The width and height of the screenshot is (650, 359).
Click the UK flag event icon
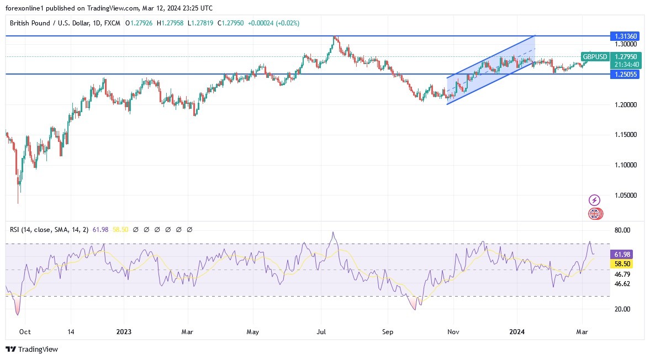(x=595, y=214)
